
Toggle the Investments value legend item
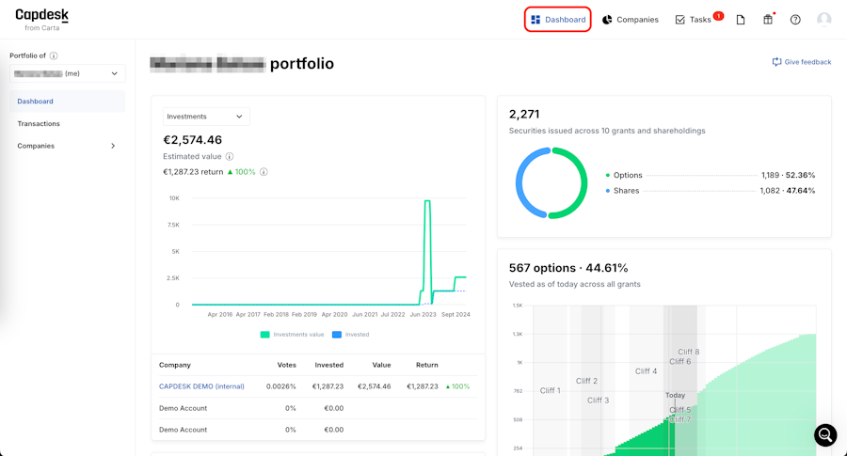[292, 335]
